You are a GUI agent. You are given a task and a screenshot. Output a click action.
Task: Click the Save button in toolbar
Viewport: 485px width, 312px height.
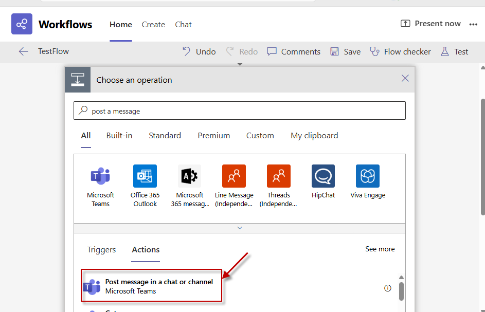pos(346,52)
